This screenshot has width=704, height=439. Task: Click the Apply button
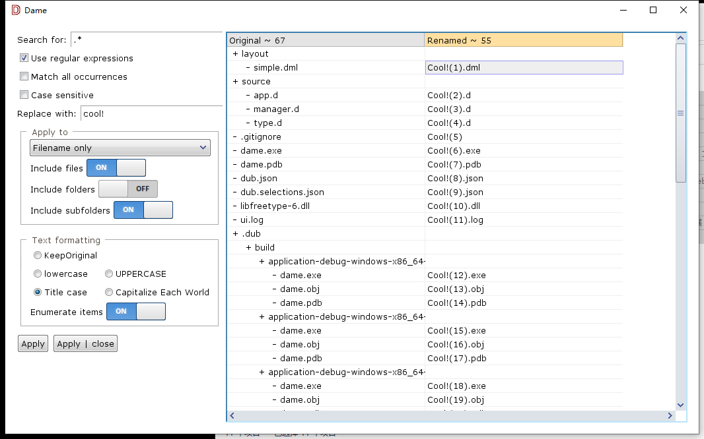[33, 343]
